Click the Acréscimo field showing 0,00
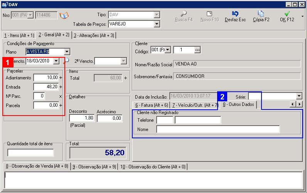The height and width of the screenshot is (193, 307). point(110,118)
